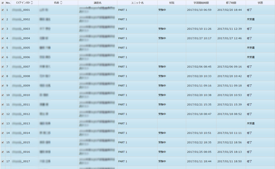Click PART 1 unit in row 7
The height and width of the screenshot is (169, 275).
point(122,66)
